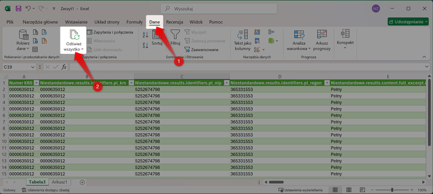Expand the Data validation dropdown arrow
The image size is (433, 194).
pos(264,50)
